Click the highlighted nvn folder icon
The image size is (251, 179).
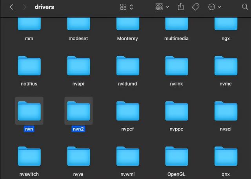[x=29, y=111]
